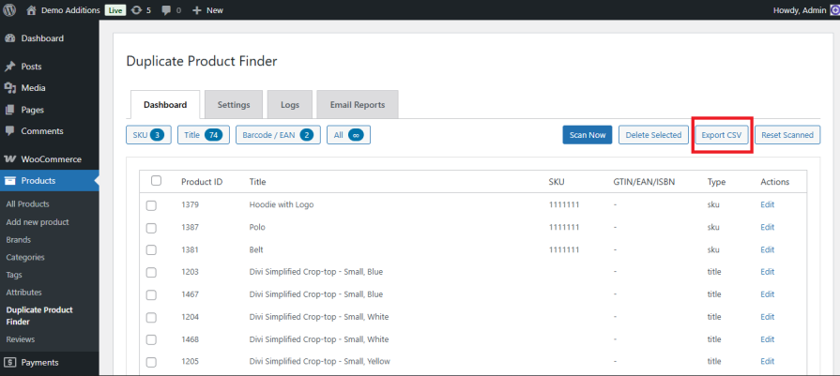Open Duplicate Product Finder submenu link

(x=39, y=316)
